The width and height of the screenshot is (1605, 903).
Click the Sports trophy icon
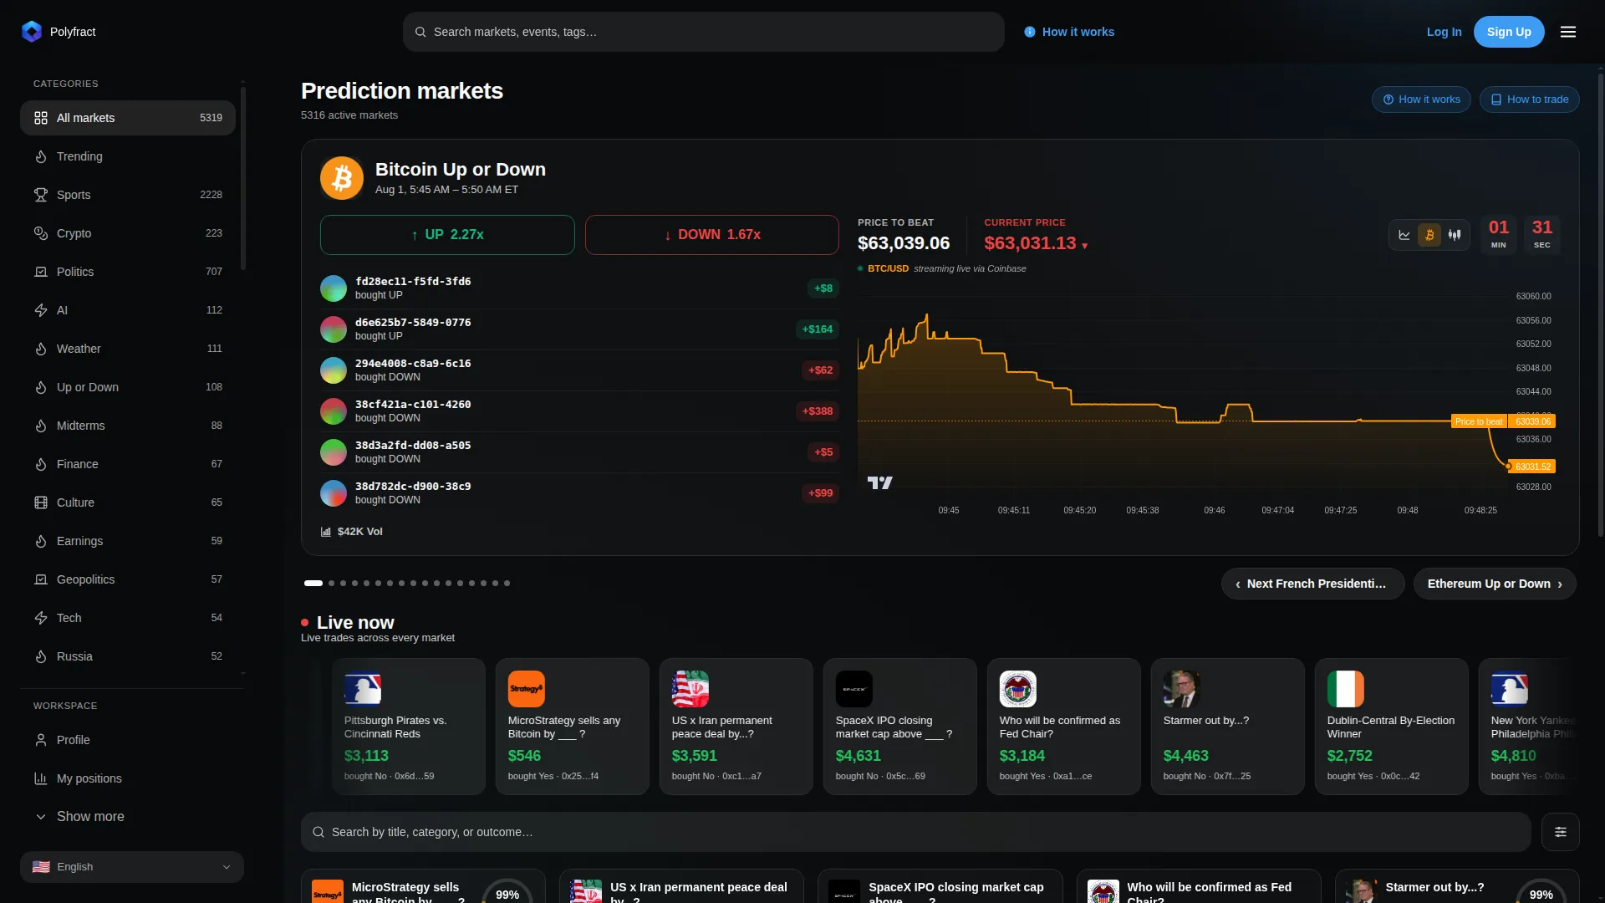point(41,195)
